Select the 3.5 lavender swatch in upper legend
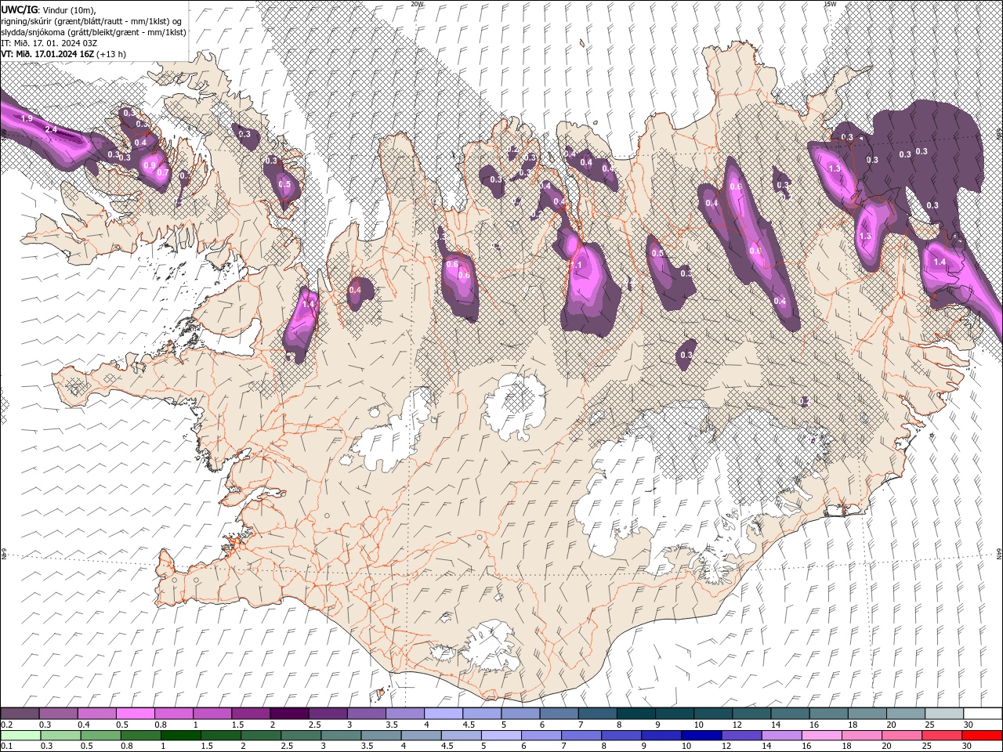The height and width of the screenshot is (752, 1003). pyautogui.click(x=405, y=714)
